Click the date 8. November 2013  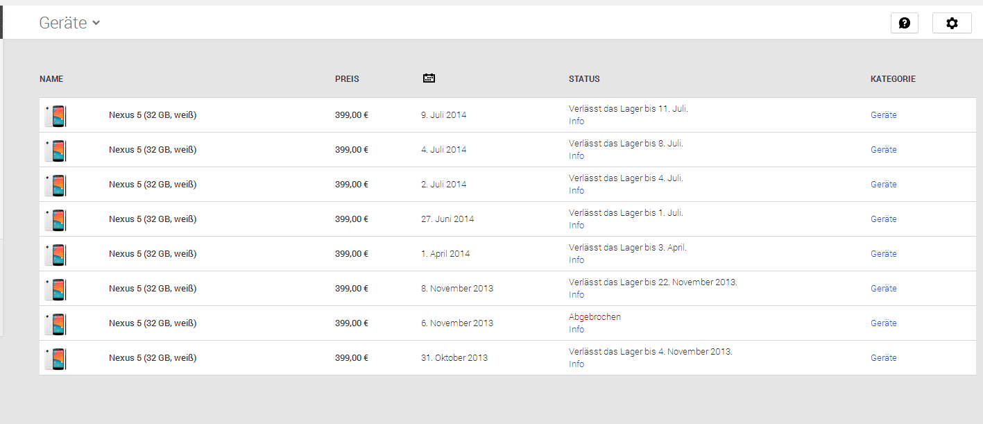coord(457,289)
